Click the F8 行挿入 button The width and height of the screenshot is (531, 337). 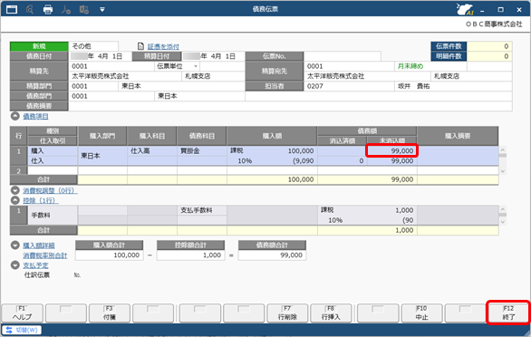coord(331,313)
